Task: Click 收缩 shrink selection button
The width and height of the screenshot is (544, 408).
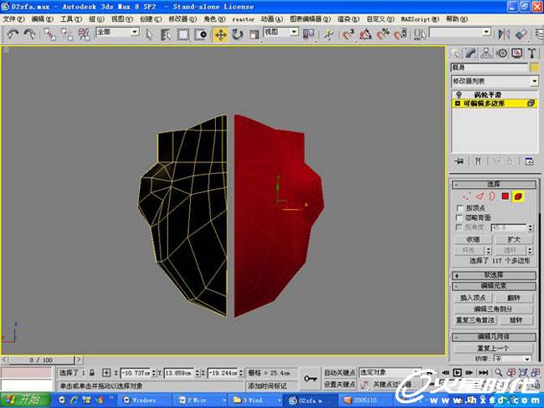Action: pyautogui.click(x=473, y=239)
